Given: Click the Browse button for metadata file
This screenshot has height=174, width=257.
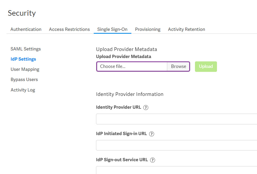Looking at the screenshot, I should pos(178,66).
